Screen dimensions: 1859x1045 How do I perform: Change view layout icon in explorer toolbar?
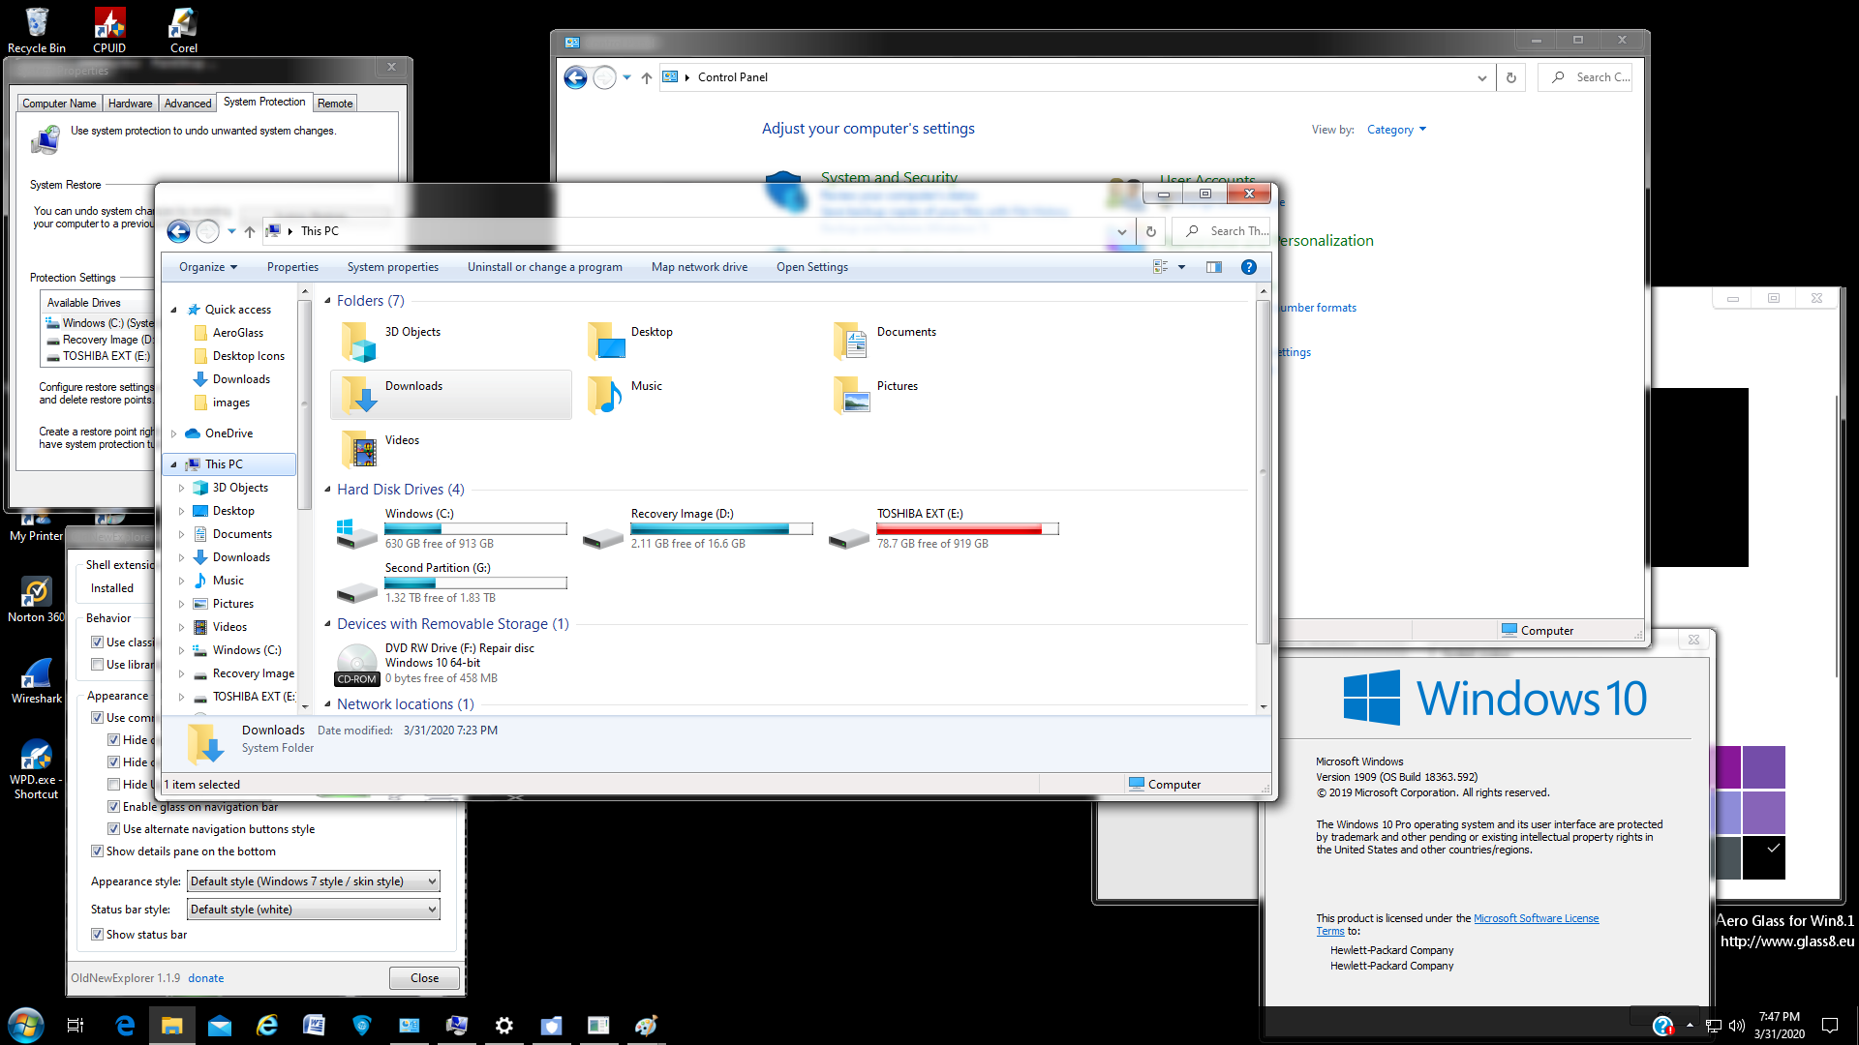tap(1161, 267)
